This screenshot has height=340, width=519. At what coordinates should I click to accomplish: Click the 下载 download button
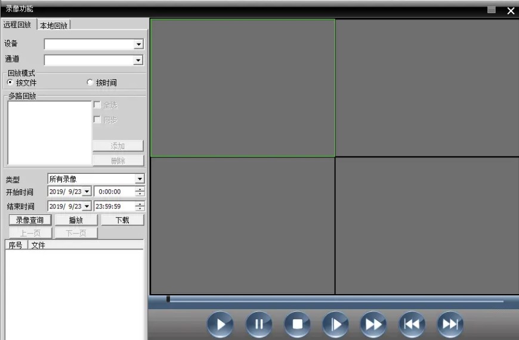point(122,220)
